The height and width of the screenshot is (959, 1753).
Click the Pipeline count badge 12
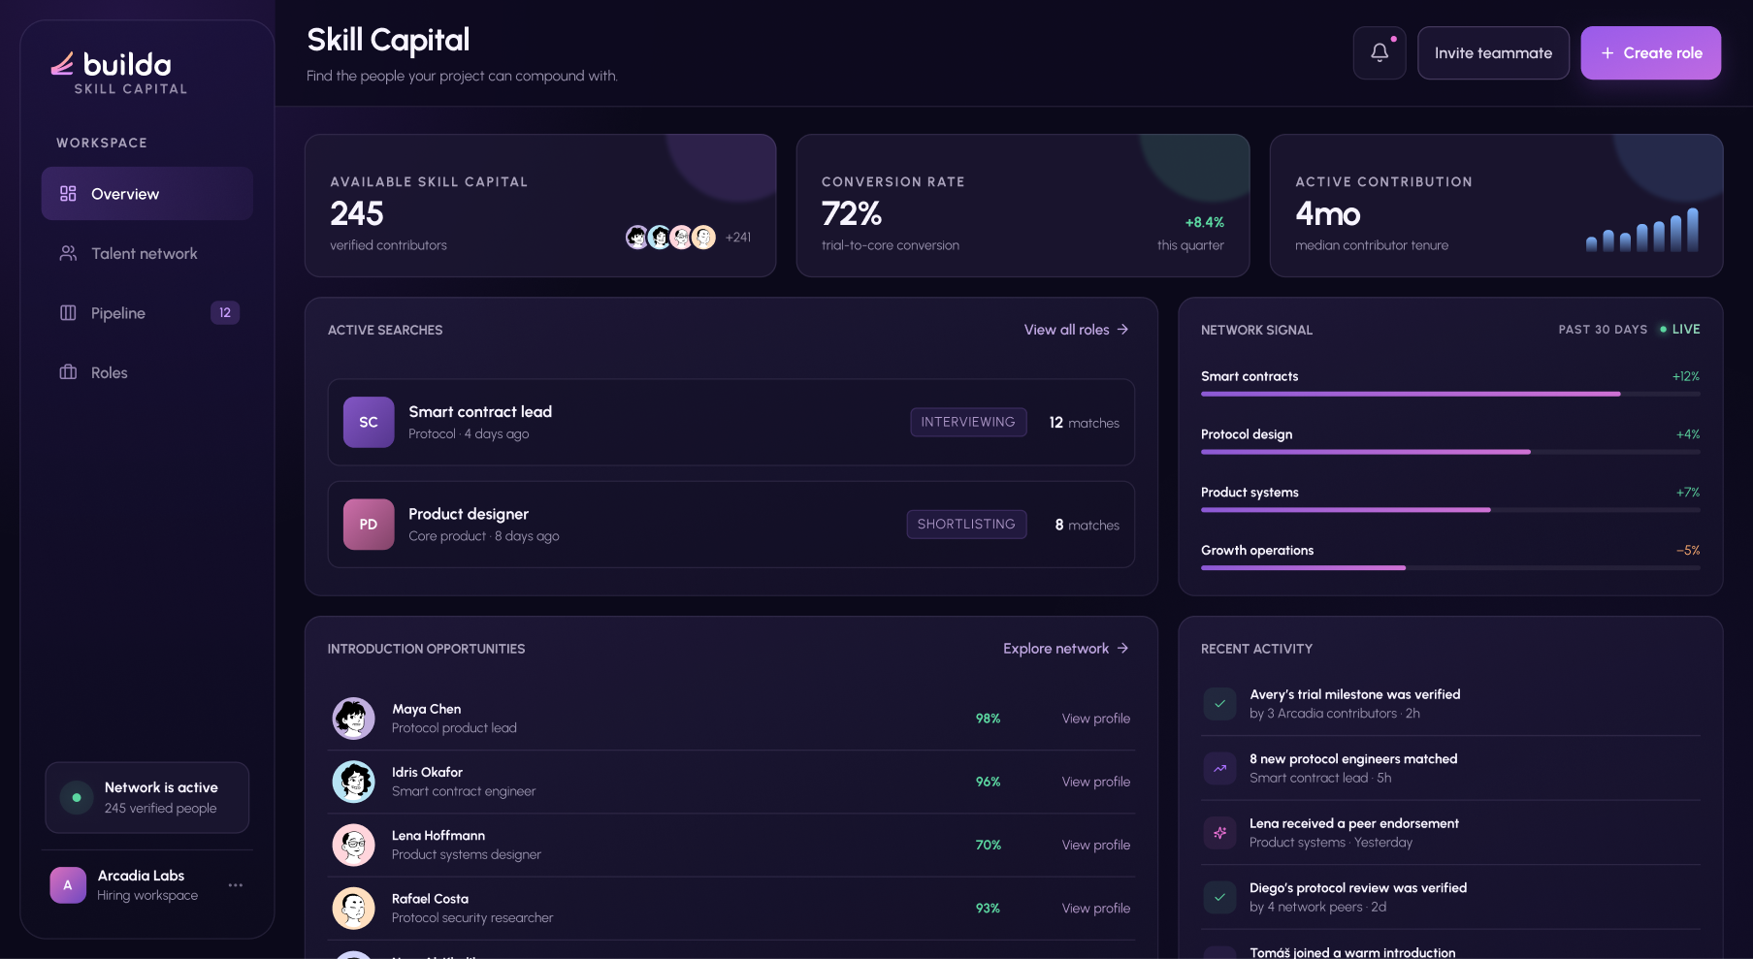click(225, 312)
